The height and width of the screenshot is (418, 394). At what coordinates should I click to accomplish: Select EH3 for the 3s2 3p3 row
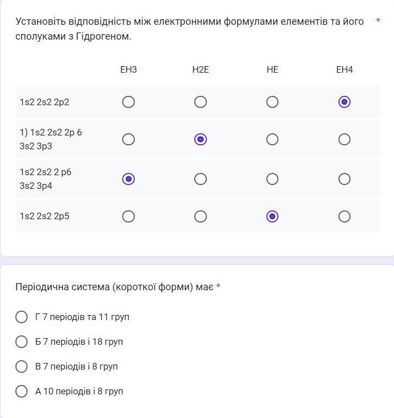(x=128, y=139)
